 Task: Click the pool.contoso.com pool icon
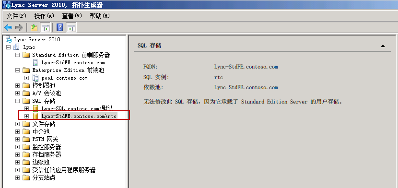[x=36, y=78]
